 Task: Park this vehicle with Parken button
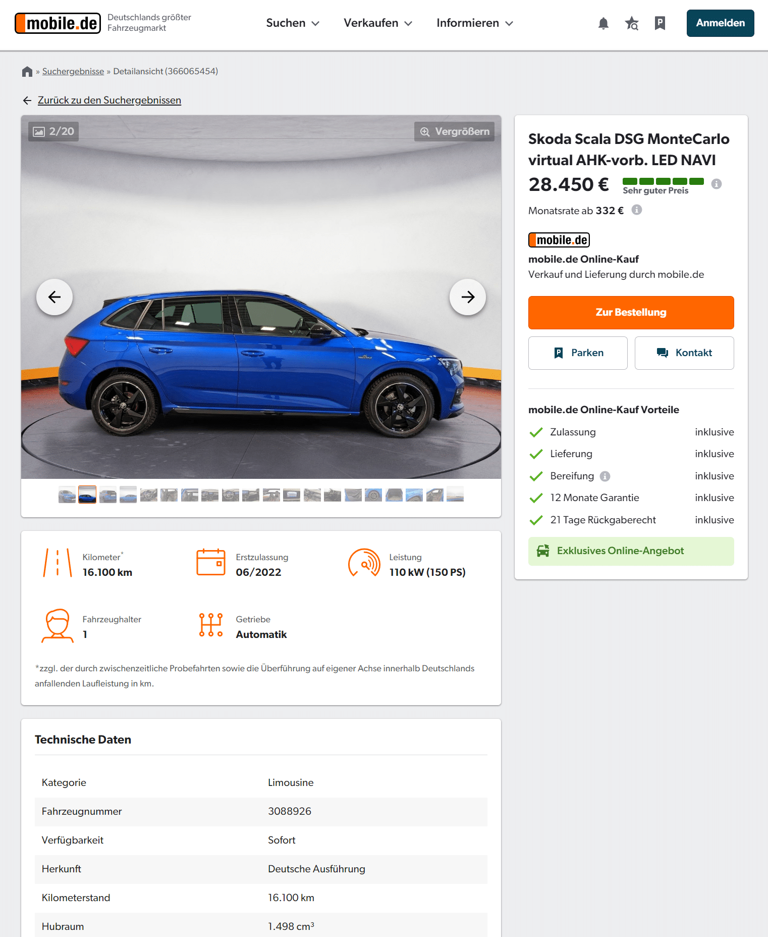[x=578, y=353]
